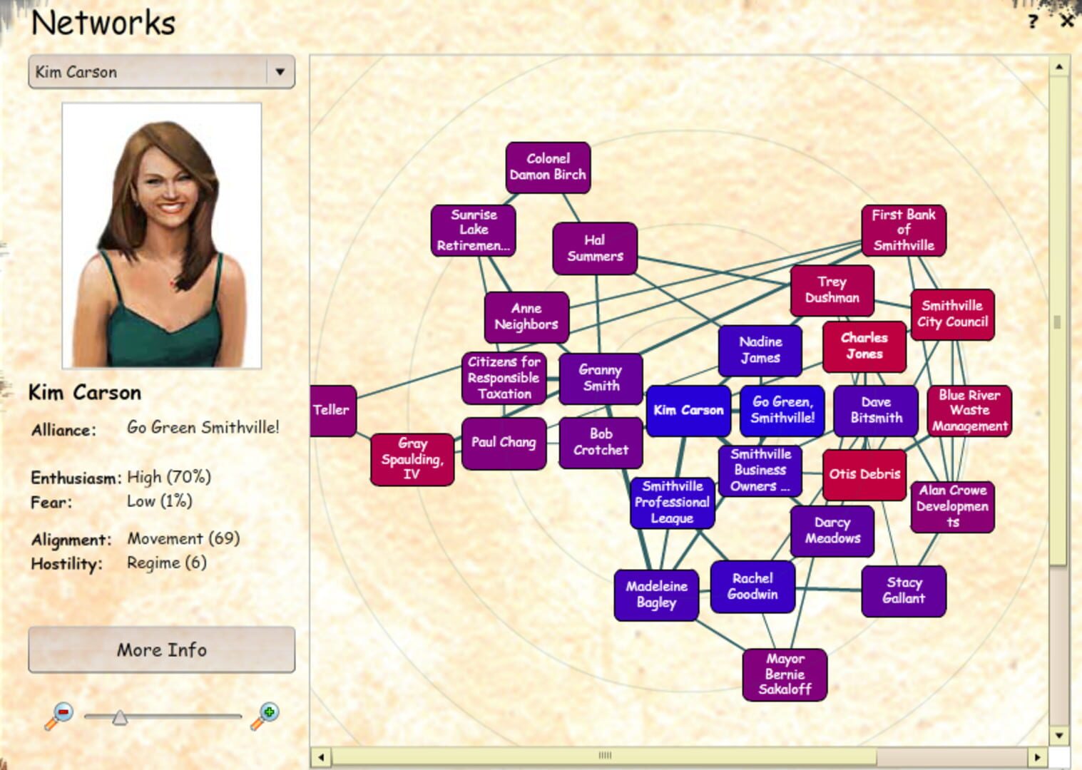The width and height of the screenshot is (1082, 770).
Task: Close the Networks window
Action: point(1066,21)
